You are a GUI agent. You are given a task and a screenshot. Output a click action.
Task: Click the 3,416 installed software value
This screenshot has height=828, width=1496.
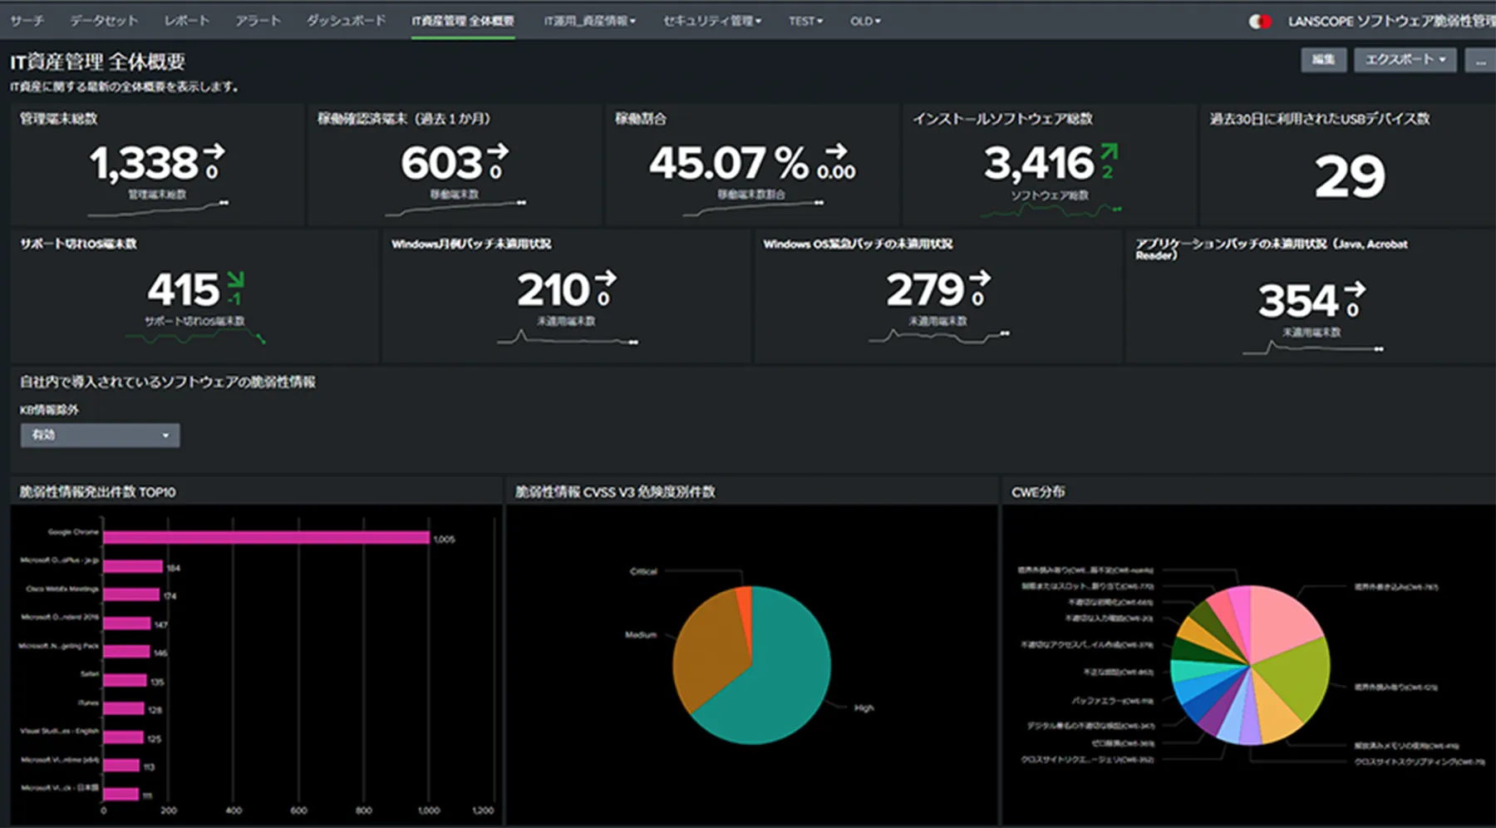(1039, 164)
